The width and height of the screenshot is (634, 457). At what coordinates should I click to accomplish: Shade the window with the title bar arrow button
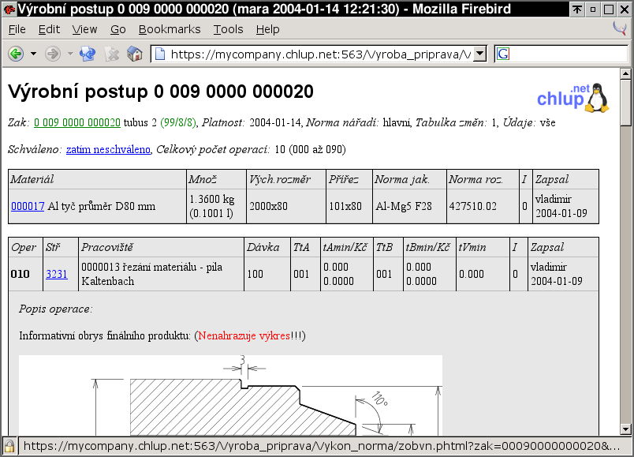(577, 9)
